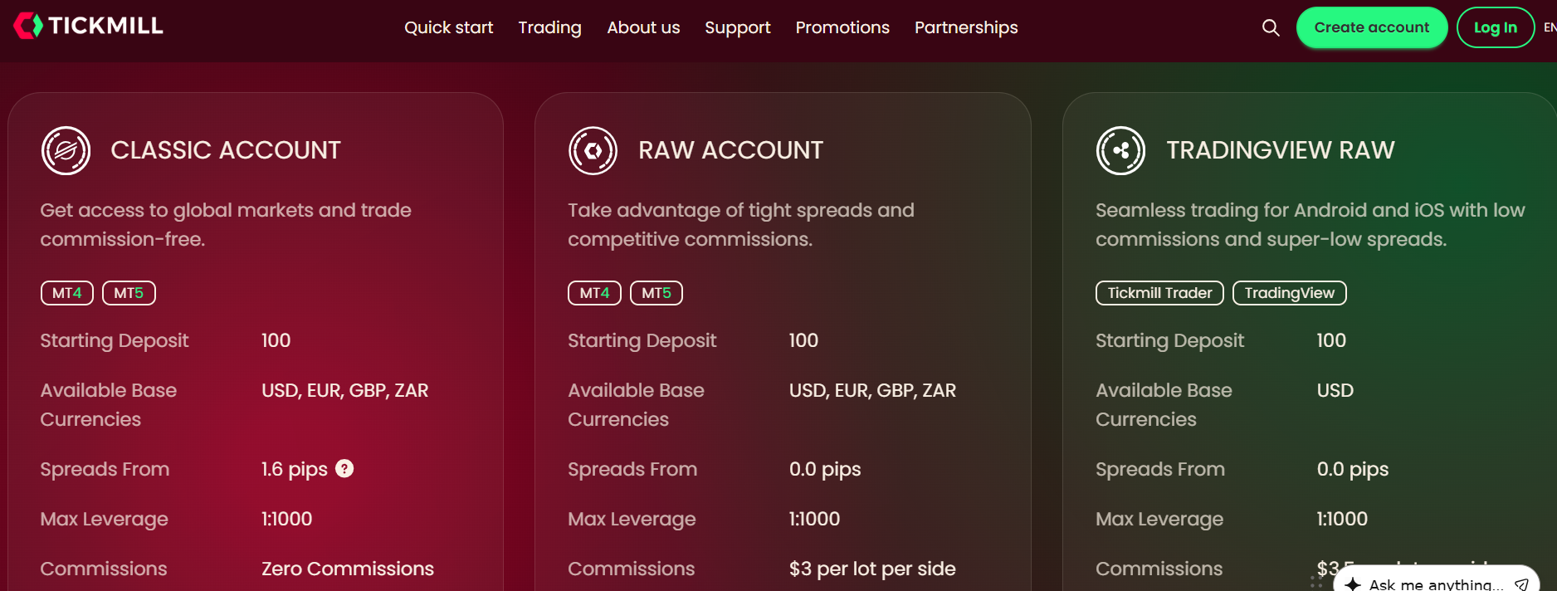Show the spreads help question mark tooltip

point(344,469)
